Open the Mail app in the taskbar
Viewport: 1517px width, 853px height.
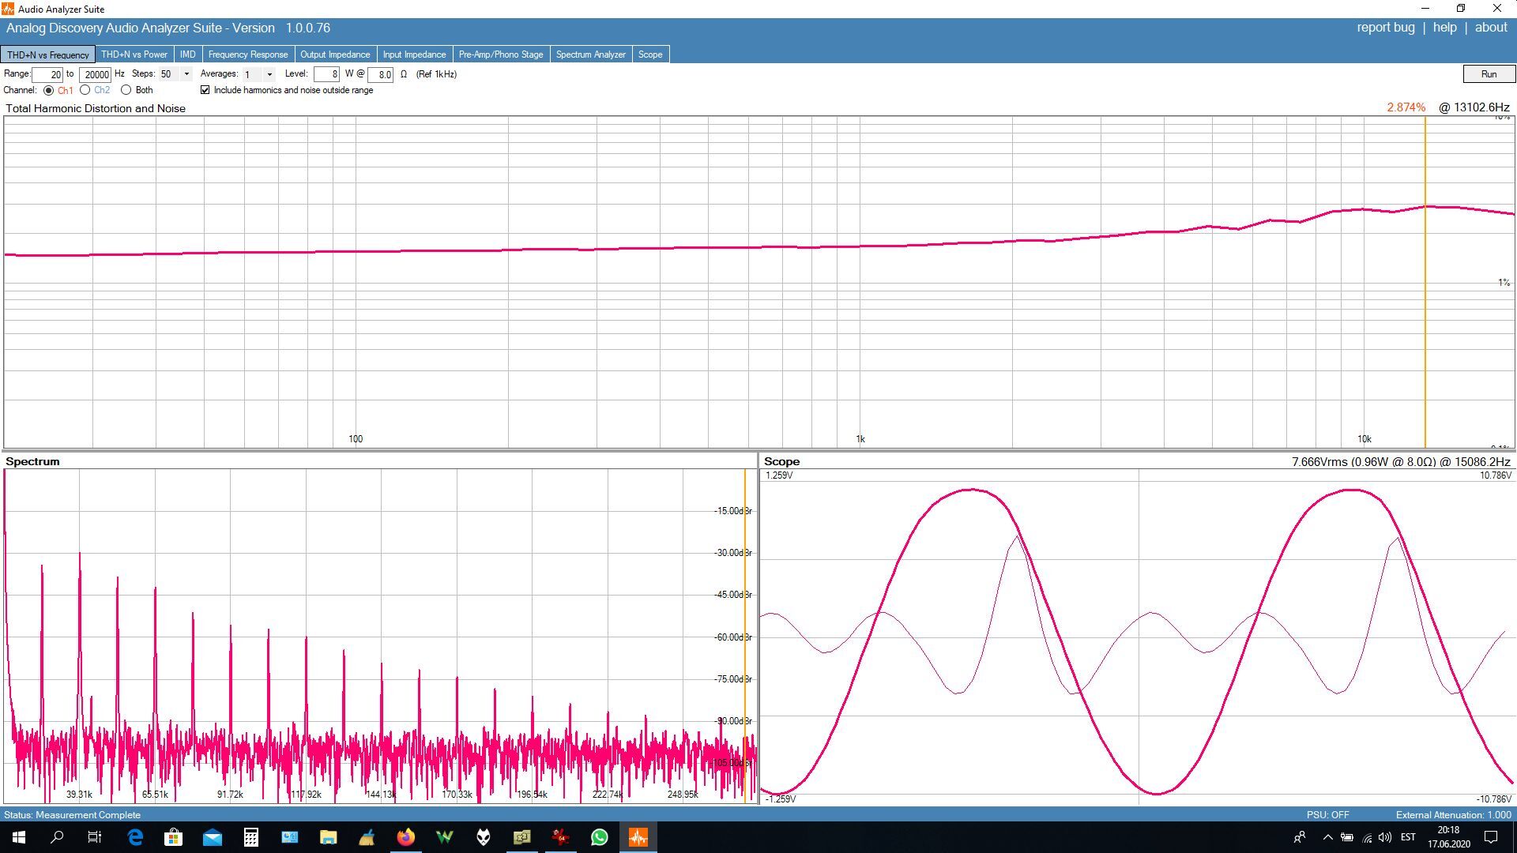(x=212, y=837)
